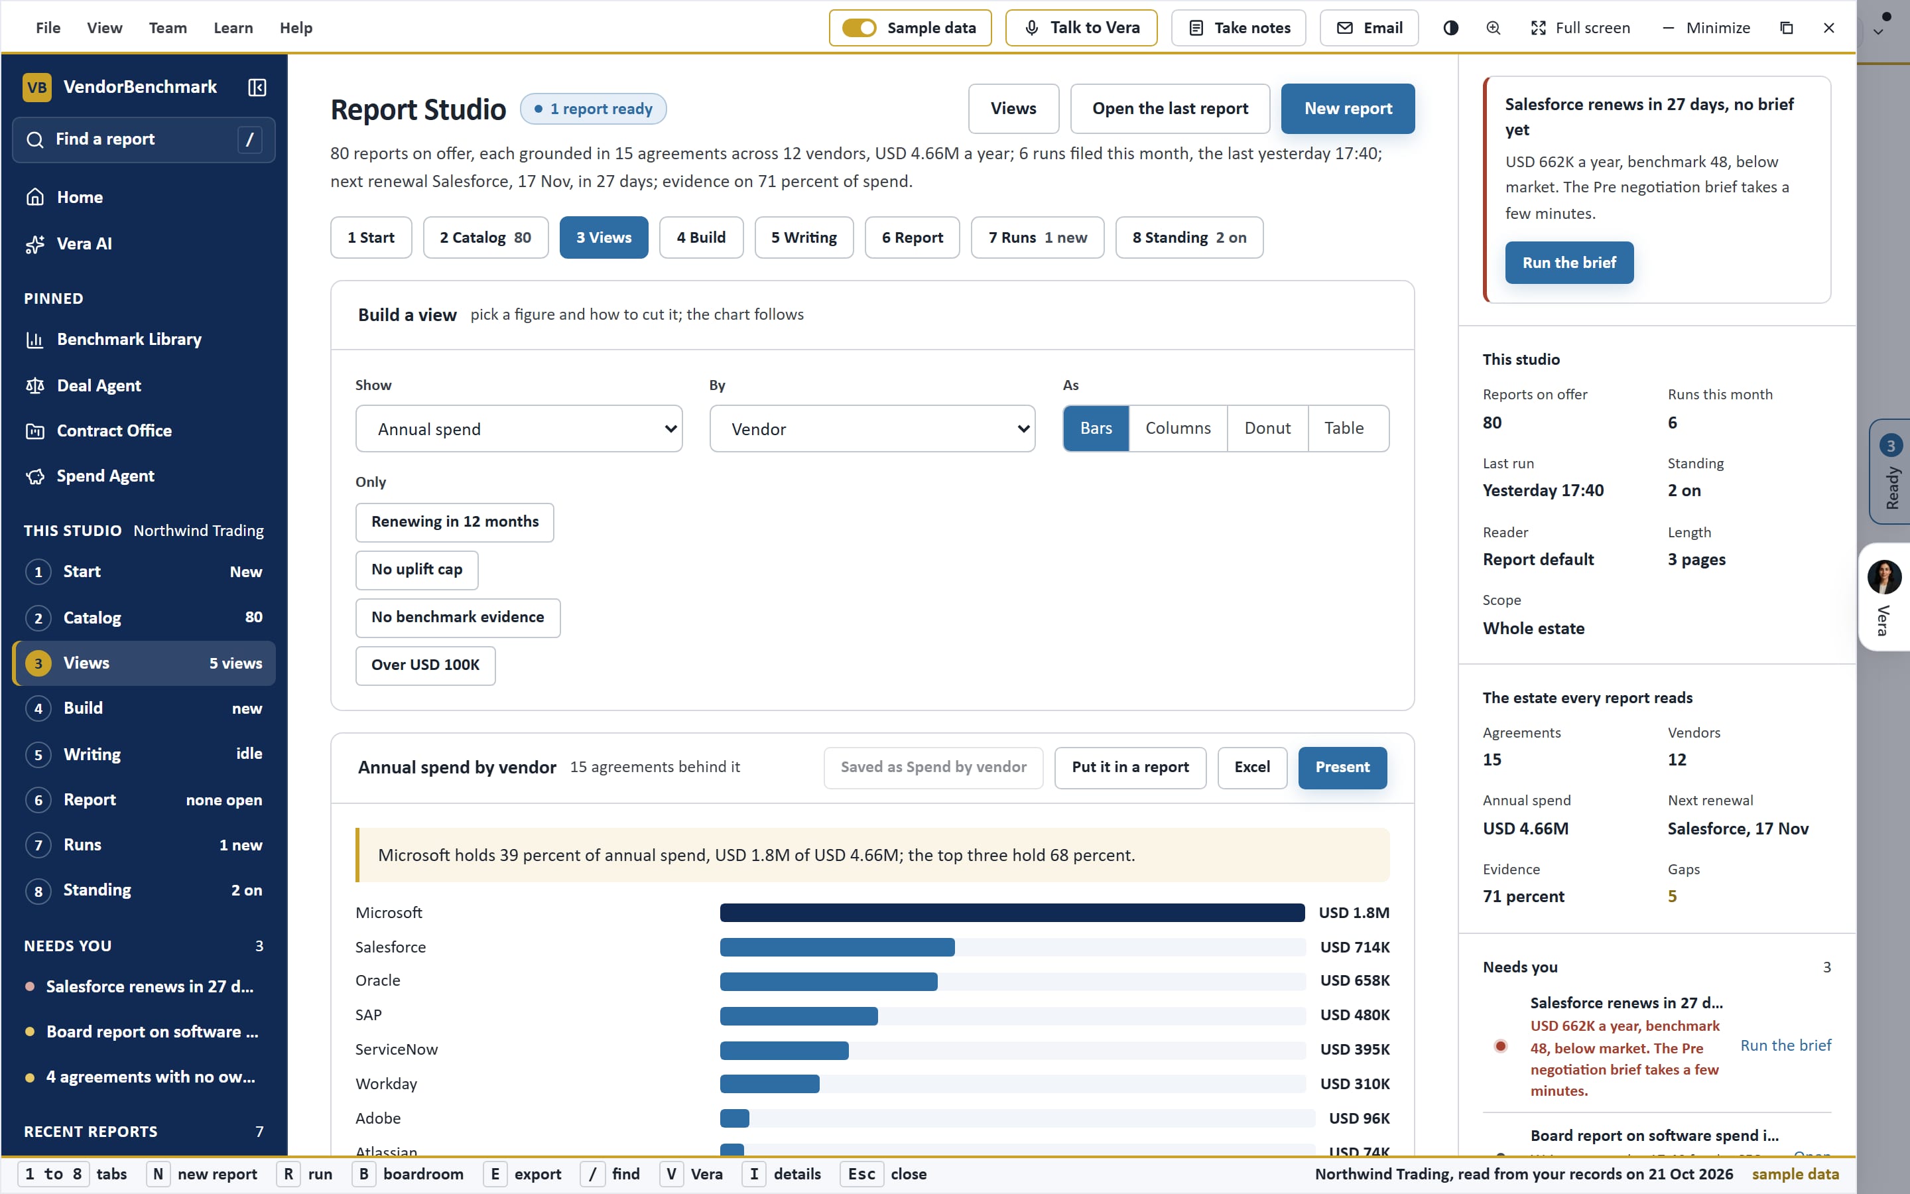
Task: Click the Microsoft spend bar
Action: 1012,913
